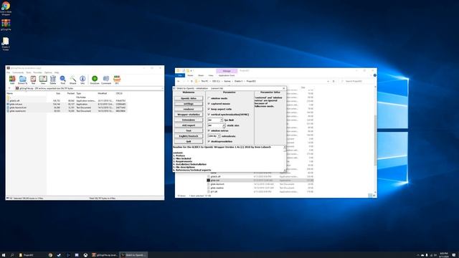Select glide3x.dll row in WinRAR list

[67, 100]
